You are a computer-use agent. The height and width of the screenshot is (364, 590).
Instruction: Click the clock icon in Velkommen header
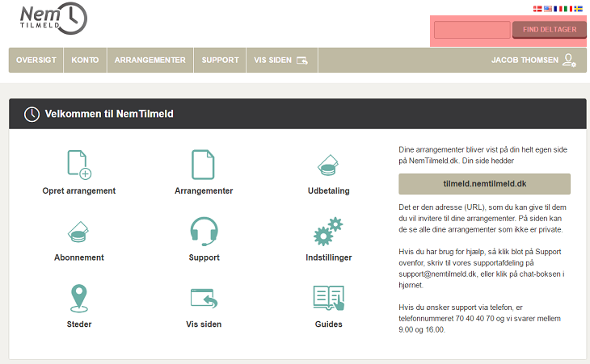tap(32, 114)
